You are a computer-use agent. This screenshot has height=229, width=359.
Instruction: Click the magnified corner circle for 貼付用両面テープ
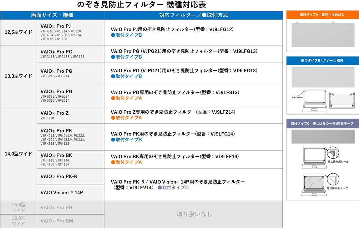[x=333, y=179]
